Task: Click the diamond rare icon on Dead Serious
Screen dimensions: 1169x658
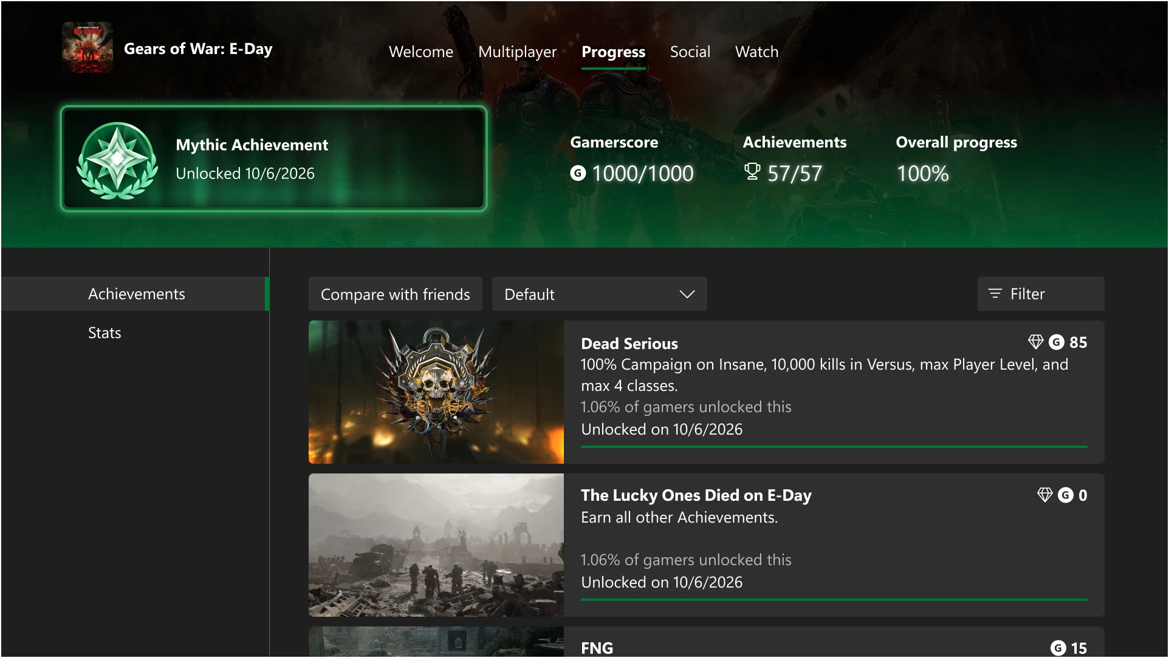Action: 1036,342
